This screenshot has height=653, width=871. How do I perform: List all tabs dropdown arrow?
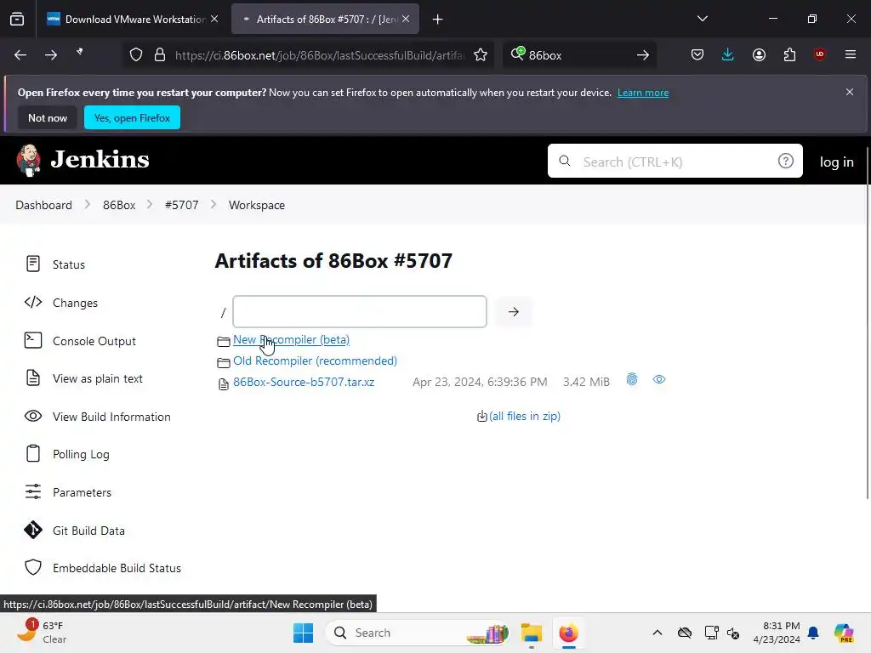(x=702, y=19)
